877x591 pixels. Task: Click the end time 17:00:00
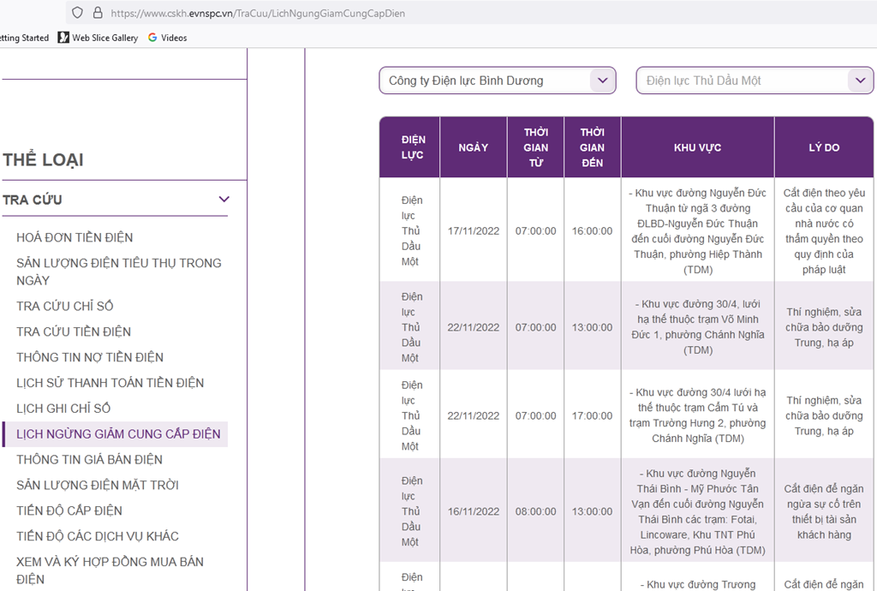pos(592,416)
